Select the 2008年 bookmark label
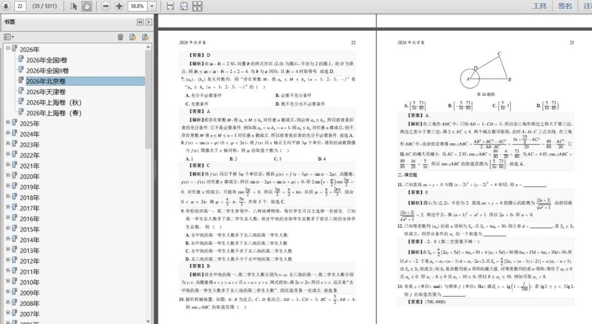592x324 pixels. pyautogui.click(x=30, y=304)
